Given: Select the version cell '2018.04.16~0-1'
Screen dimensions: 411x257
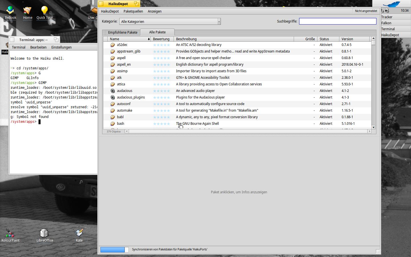Looking at the screenshot, I should pyautogui.click(x=352, y=65).
